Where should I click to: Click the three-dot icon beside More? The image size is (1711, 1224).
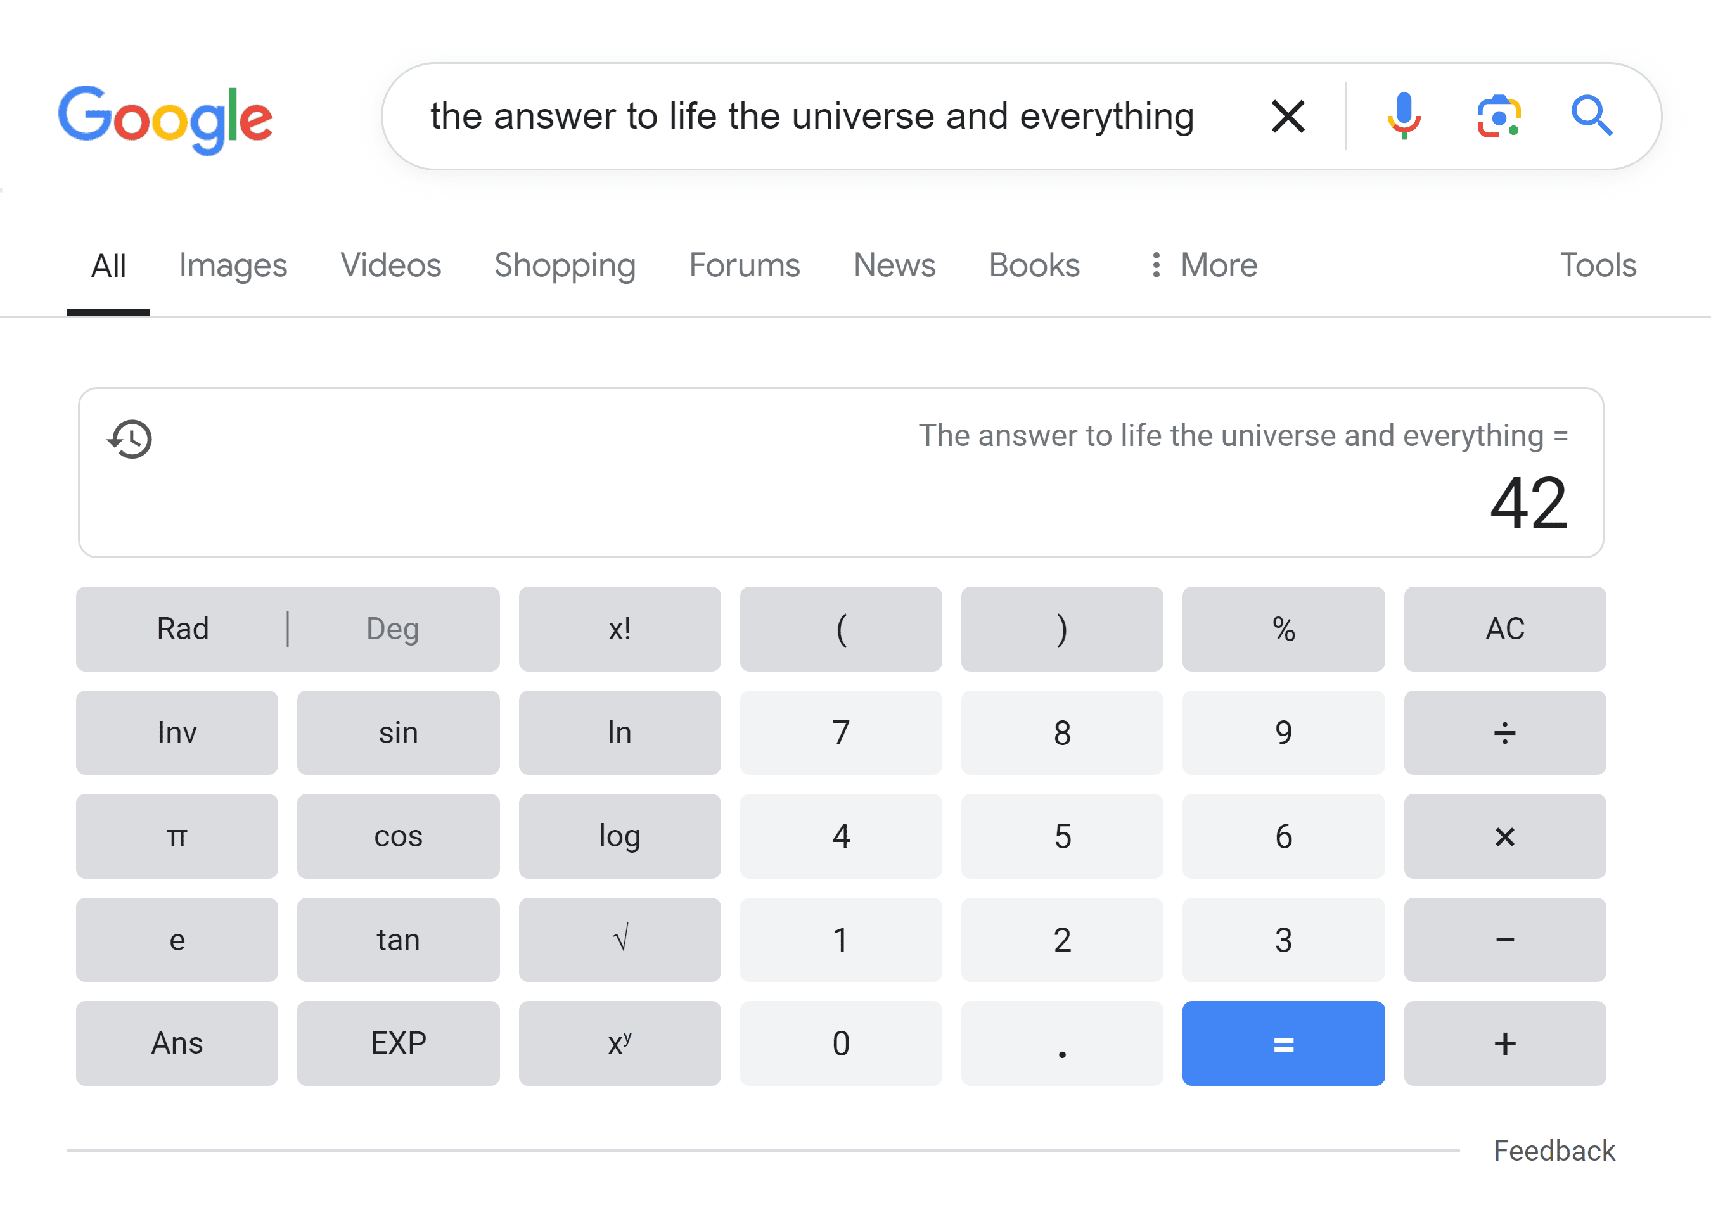click(1157, 265)
